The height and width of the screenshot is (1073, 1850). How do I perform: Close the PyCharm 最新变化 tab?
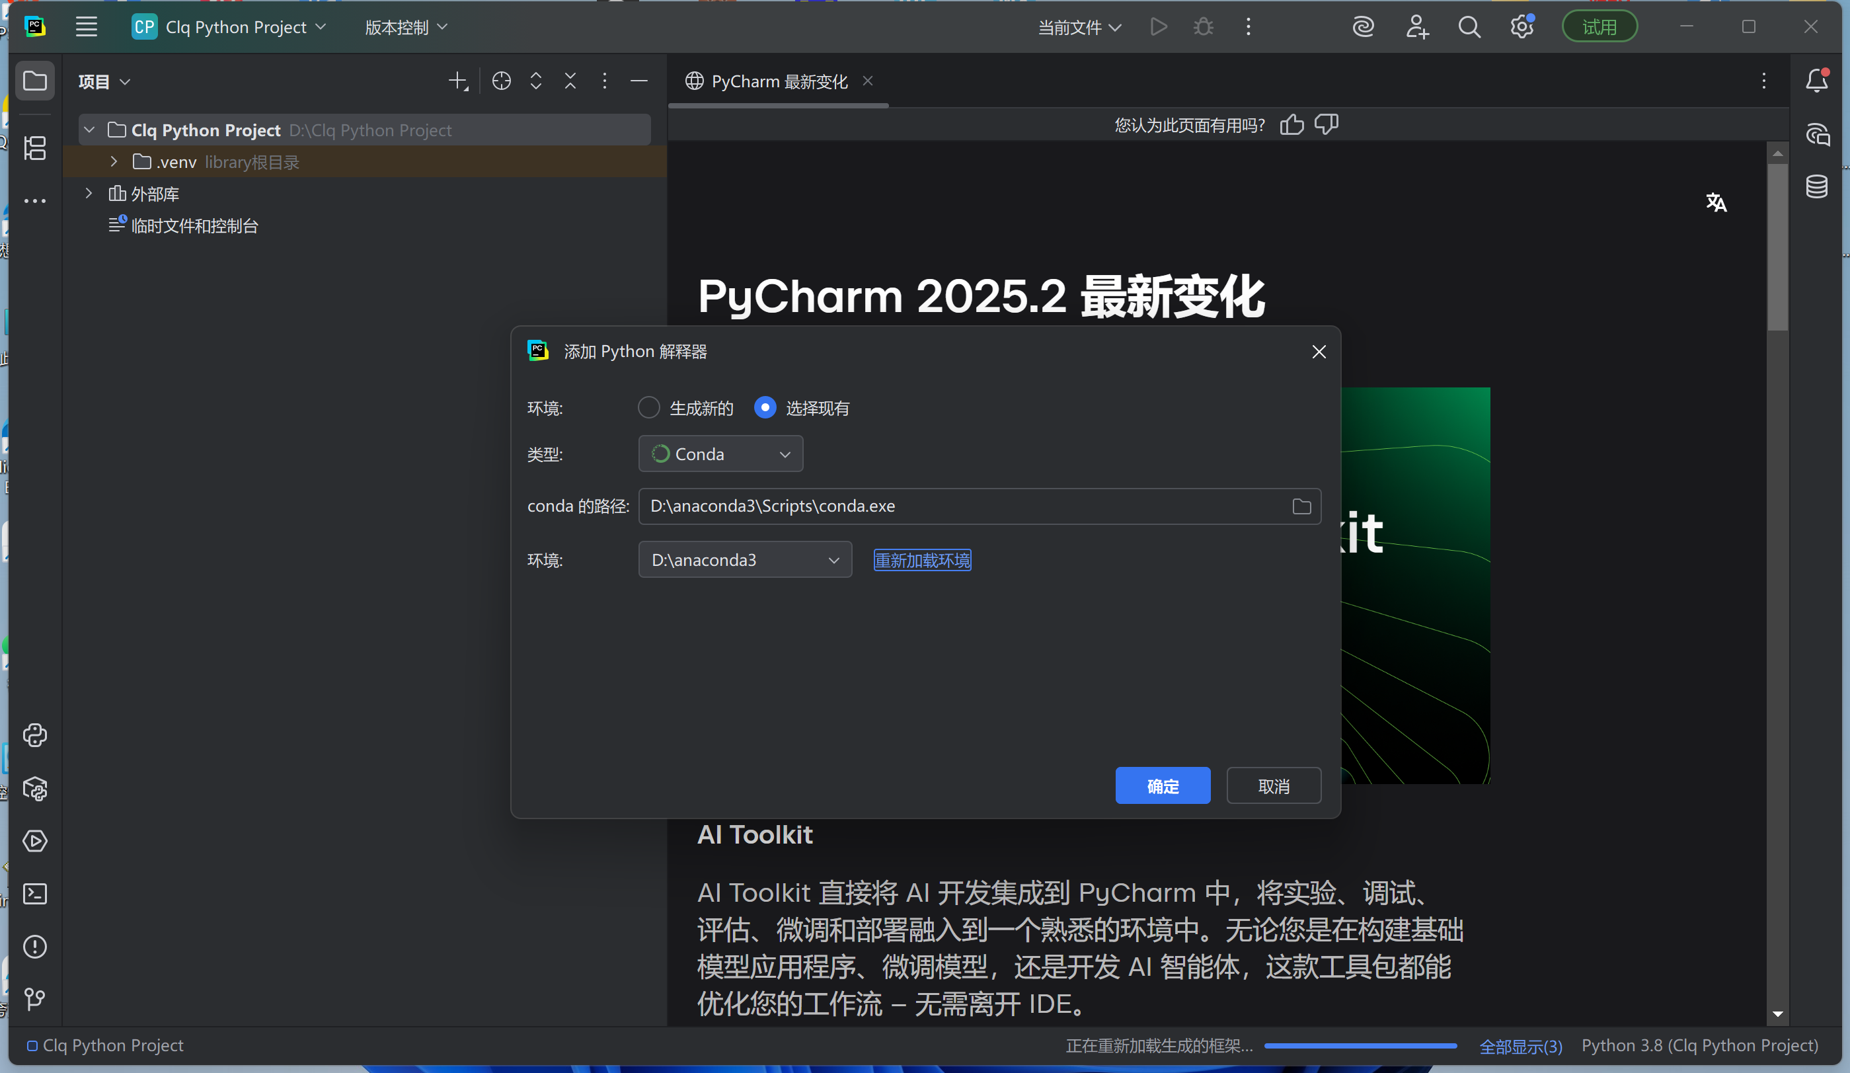tap(868, 81)
